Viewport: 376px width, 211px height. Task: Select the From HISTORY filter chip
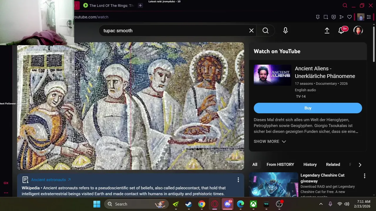coord(280,164)
